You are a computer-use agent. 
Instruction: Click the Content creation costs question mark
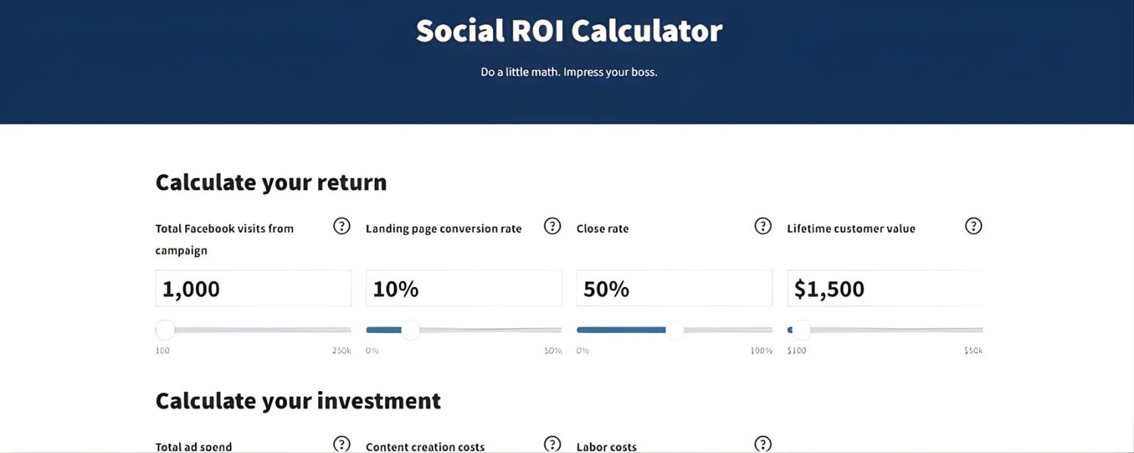coord(552,444)
